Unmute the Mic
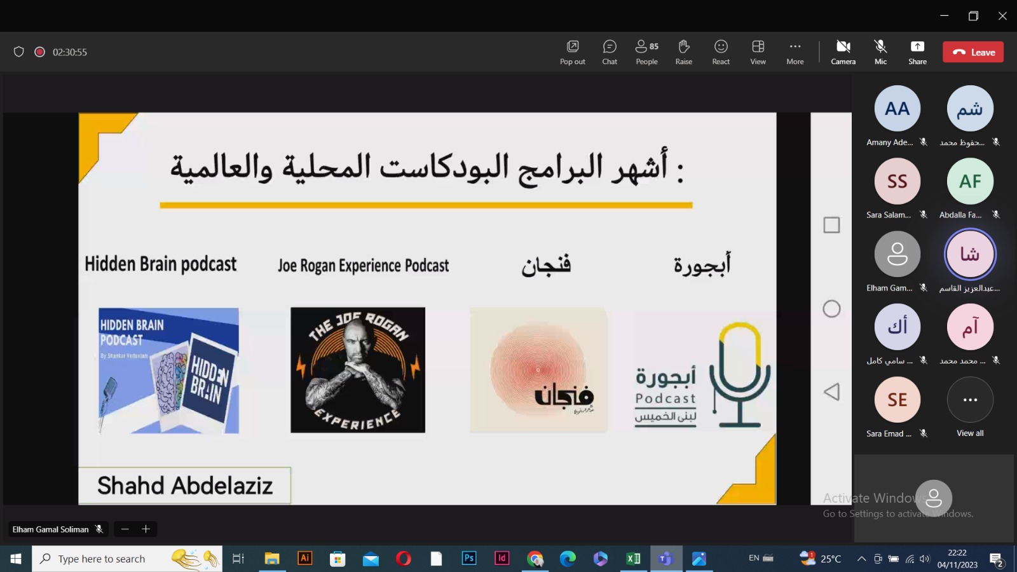Screen dimensions: 1017x572 [x=880, y=52]
